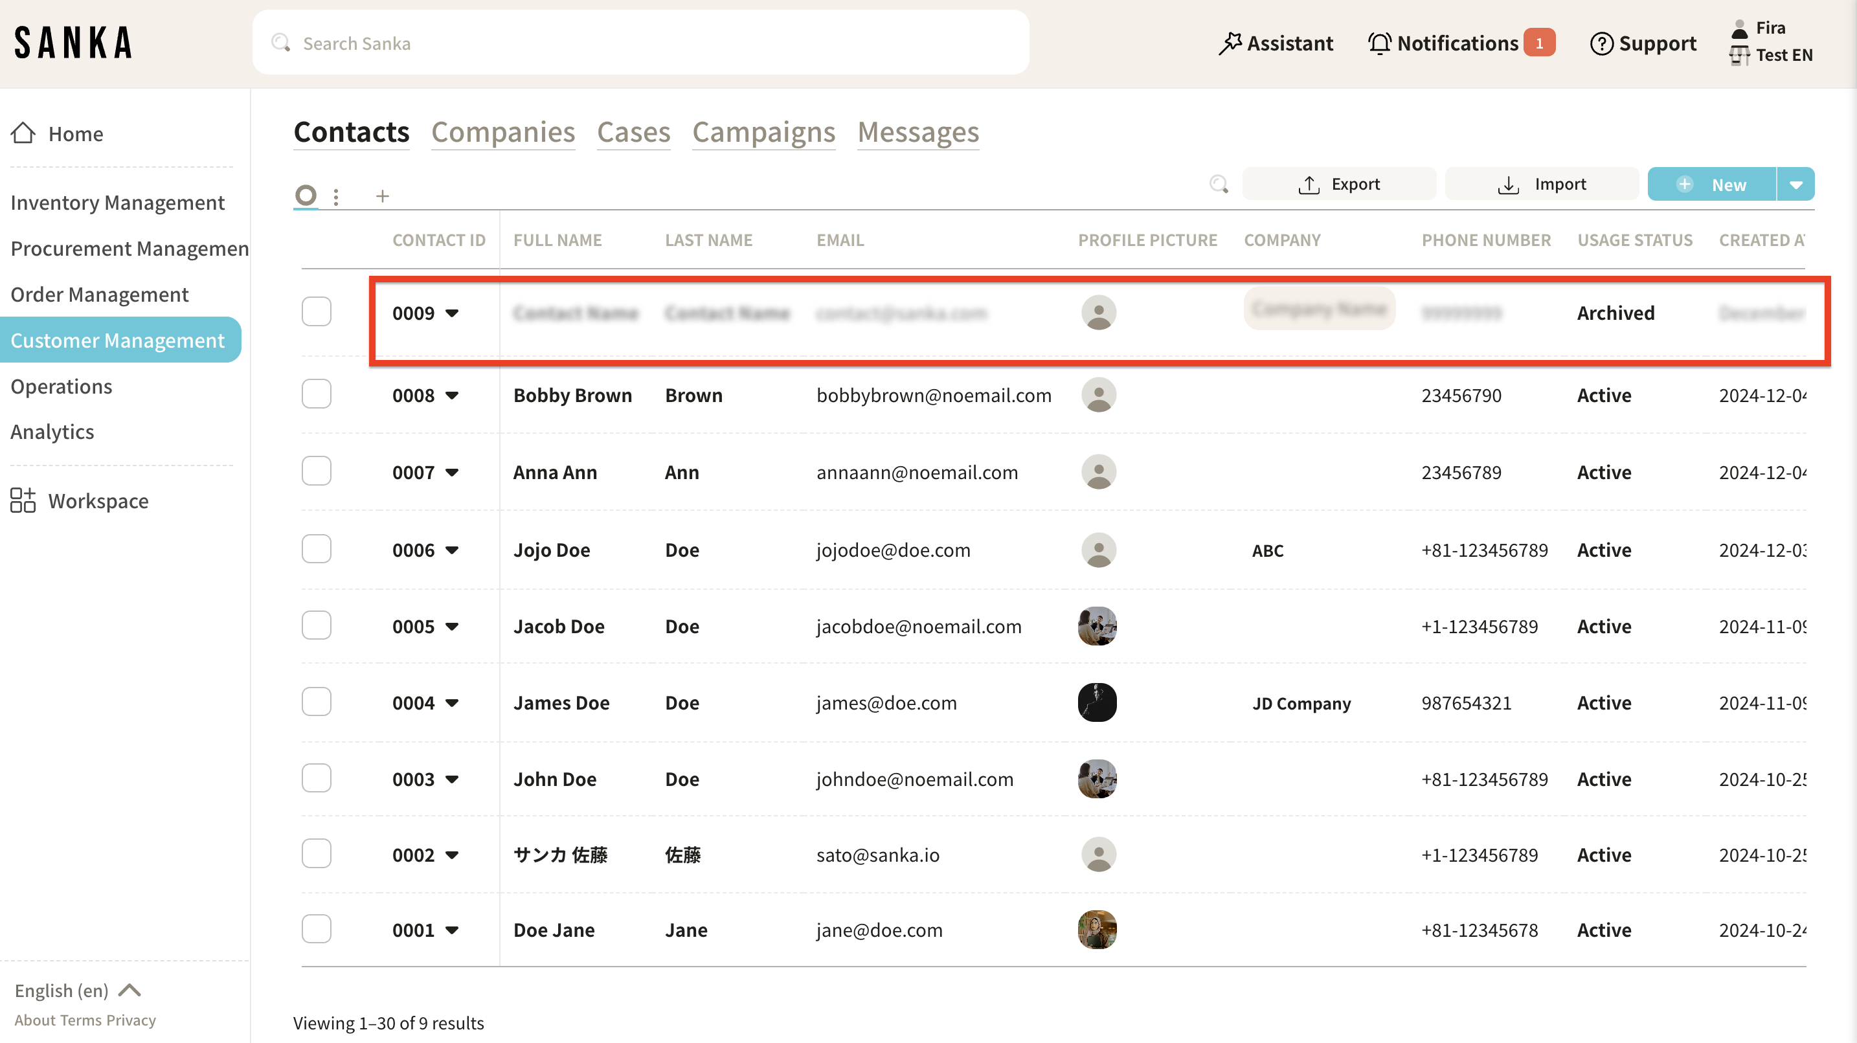Tick the checkbox for contact 0001
This screenshot has height=1043, width=1857.
click(x=317, y=929)
